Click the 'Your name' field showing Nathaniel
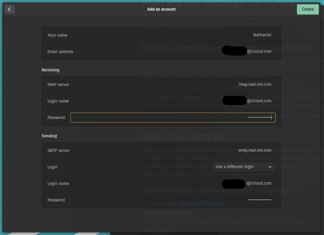Screen dimensions: 324x235 click(161, 35)
